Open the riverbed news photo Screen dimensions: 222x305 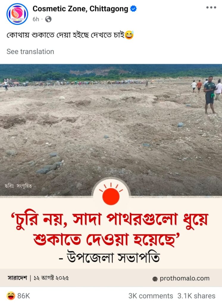[111, 130]
